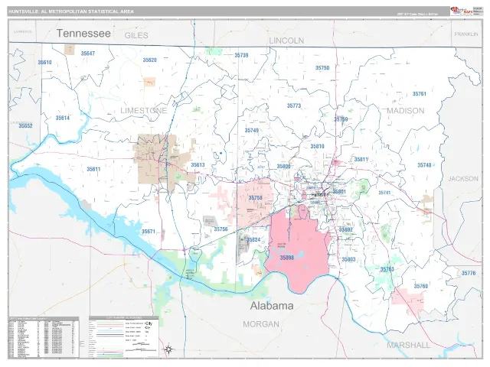Click the GILES county label

136,35
